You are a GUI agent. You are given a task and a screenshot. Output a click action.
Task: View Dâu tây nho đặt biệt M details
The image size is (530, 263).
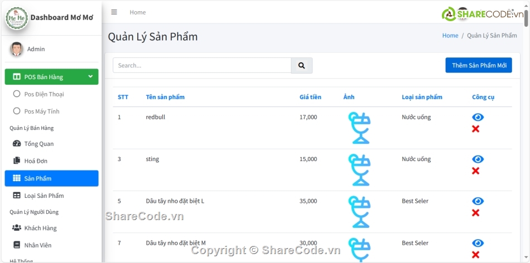pos(478,243)
